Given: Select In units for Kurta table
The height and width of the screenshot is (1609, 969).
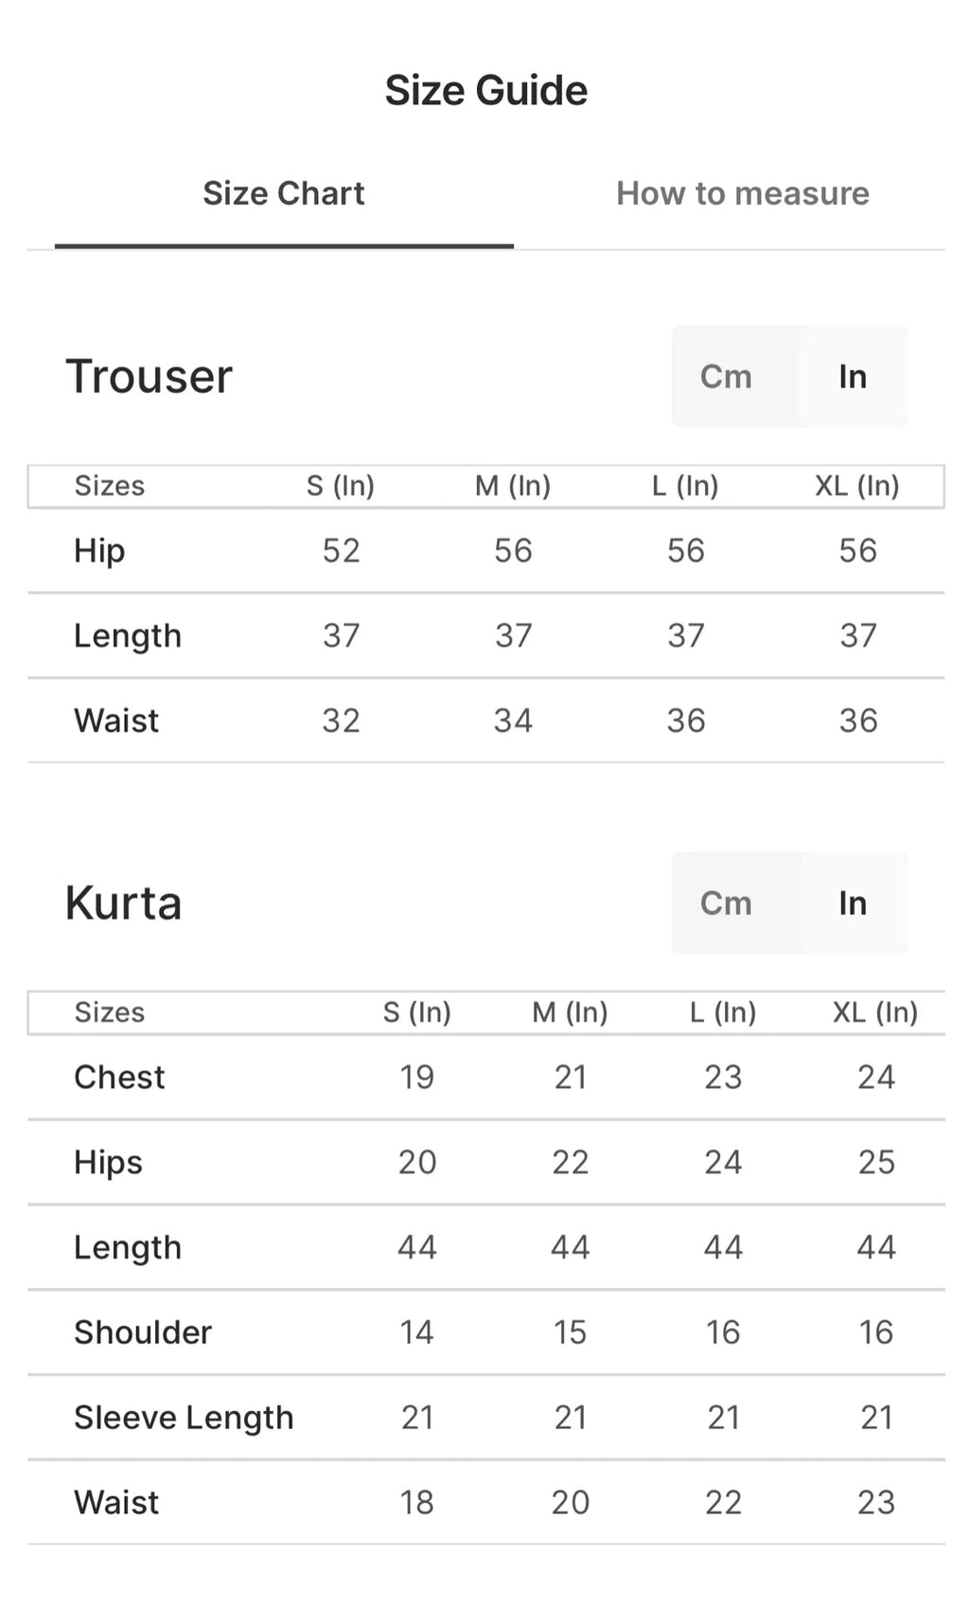Looking at the screenshot, I should click(x=852, y=903).
